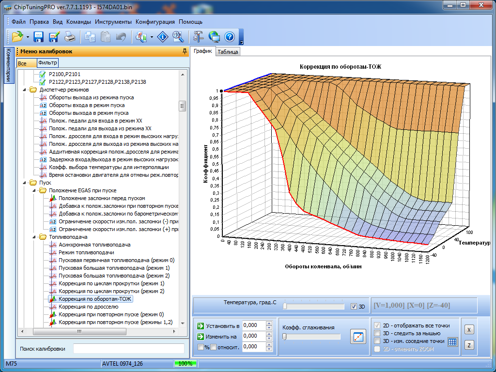Viewport: 496px width, 372px height.
Task: Click the 'Установить в' green arrow button
Action: click(x=201, y=325)
